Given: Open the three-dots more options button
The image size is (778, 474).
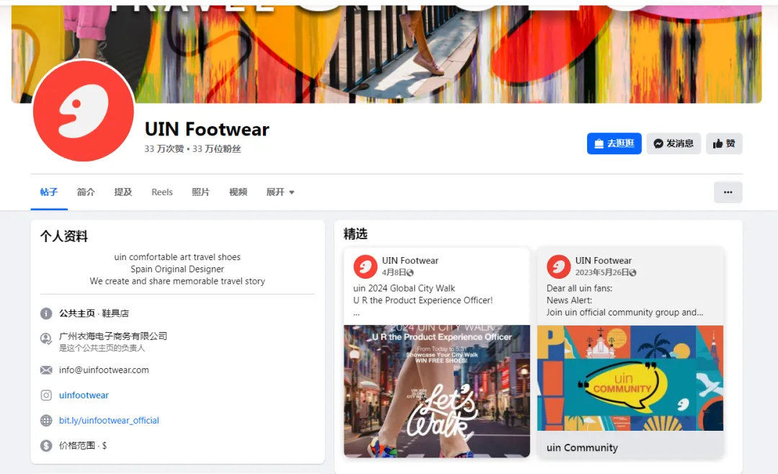Looking at the screenshot, I should [728, 192].
